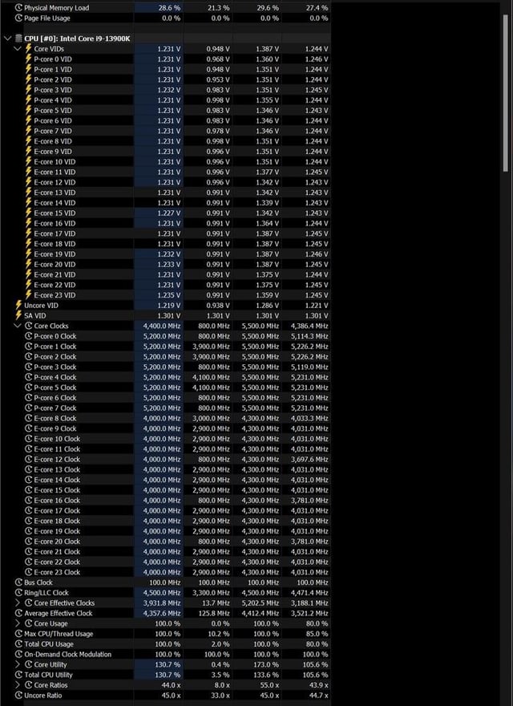This screenshot has height=706, width=513.
Task: Click the clock icon next to Bus Clock
Action: click(x=18, y=582)
